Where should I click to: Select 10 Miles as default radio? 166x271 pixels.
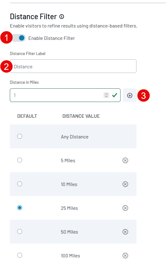click(x=20, y=184)
